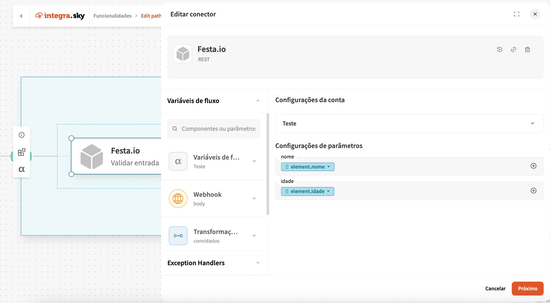This screenshot has width=550, height=303.
Task: Expand the Exception Handlers section
Action: [258, 263]
